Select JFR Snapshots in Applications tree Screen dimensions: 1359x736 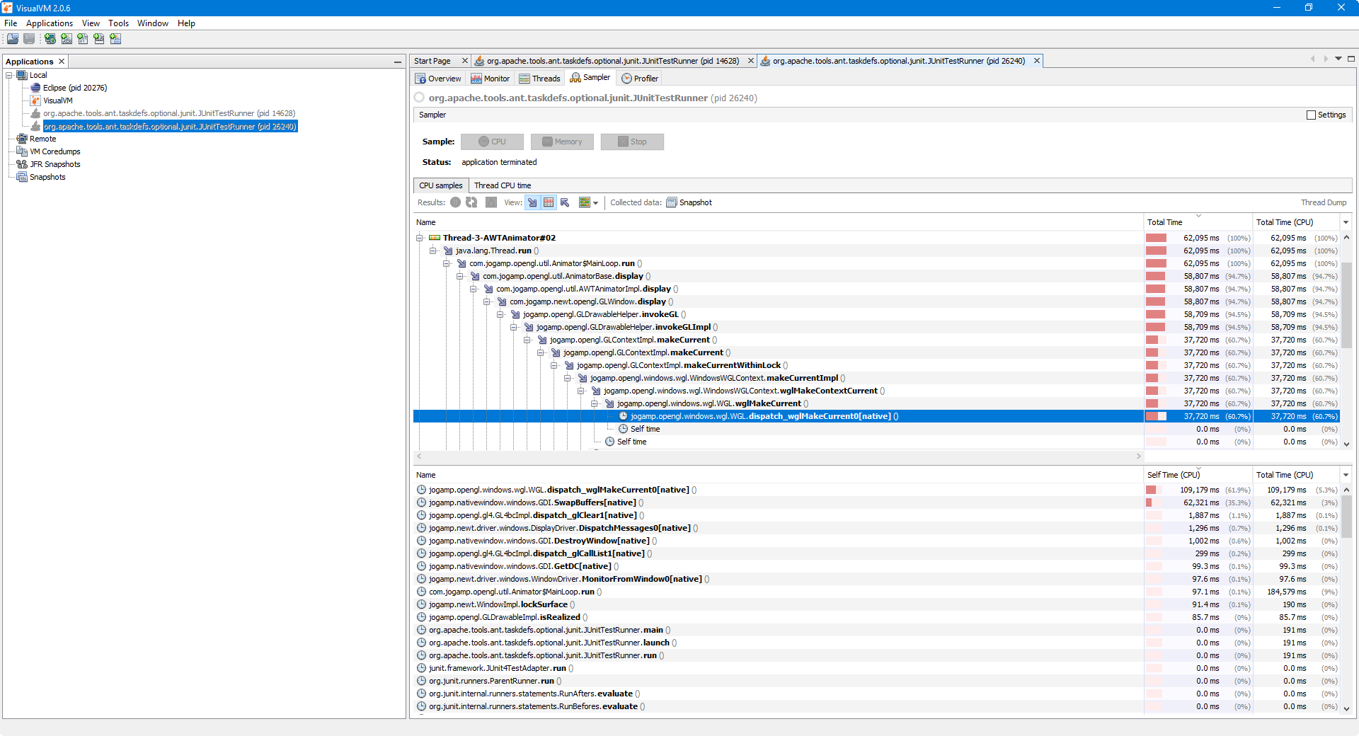(55, 164)
